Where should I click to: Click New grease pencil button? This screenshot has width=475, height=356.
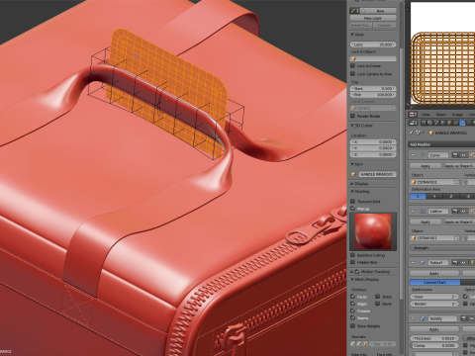(378, 11)
